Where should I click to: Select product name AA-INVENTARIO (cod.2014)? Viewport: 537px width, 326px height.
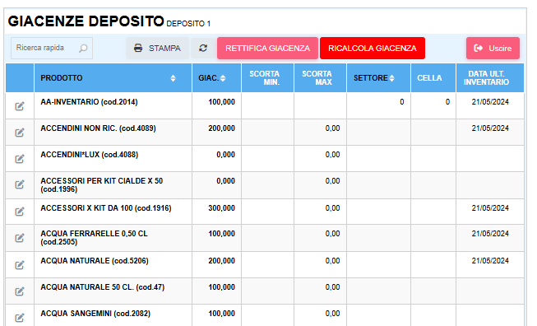coord(89,102)
